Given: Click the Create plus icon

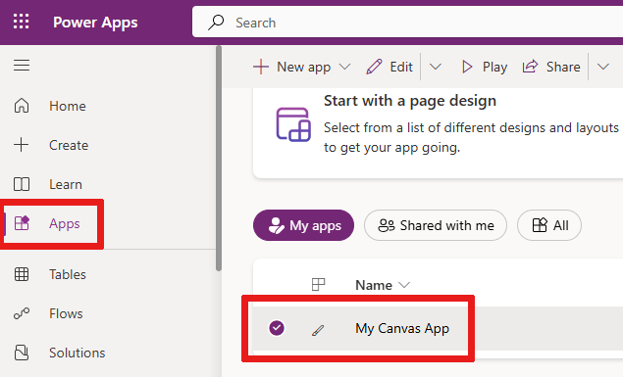Looking at the screenshot, I should click(21, 145).
